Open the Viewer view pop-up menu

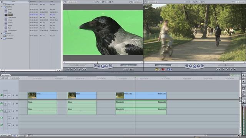pos(111,2)
